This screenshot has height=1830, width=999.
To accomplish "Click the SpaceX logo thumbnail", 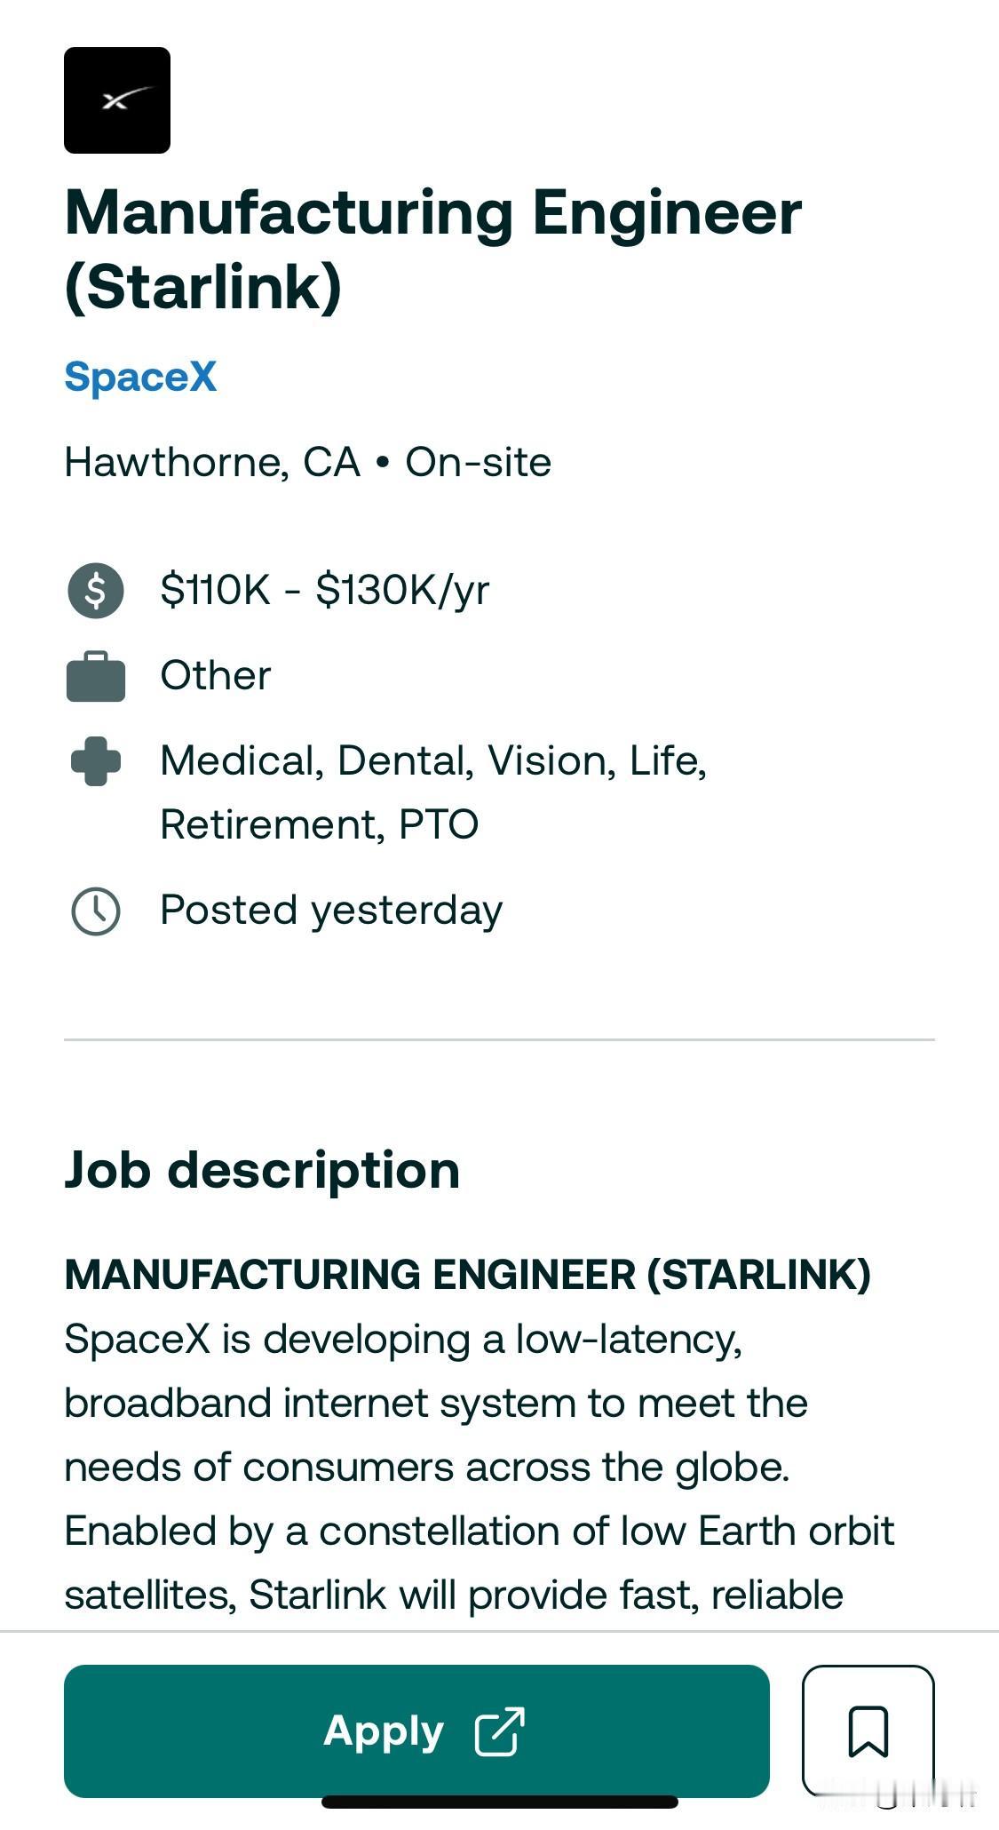I will tap(117, 100).
